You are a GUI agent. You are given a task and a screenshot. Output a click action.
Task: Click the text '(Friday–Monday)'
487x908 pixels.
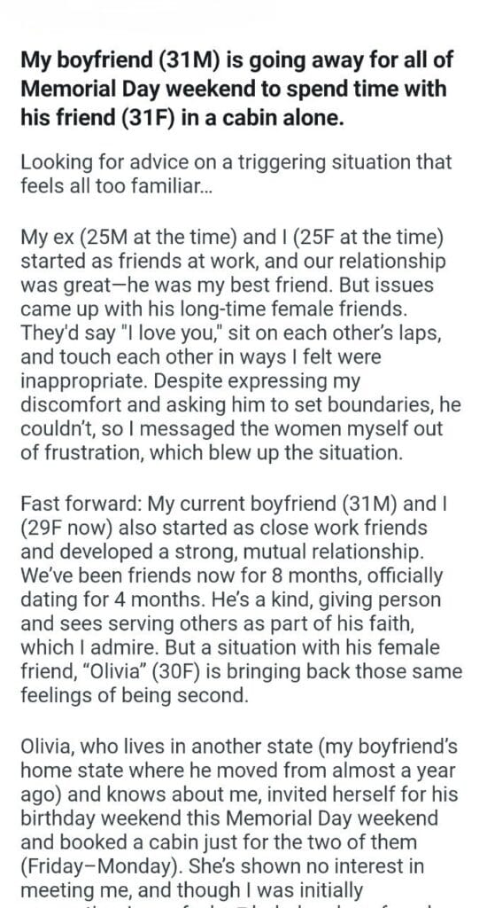pos(97,865)
